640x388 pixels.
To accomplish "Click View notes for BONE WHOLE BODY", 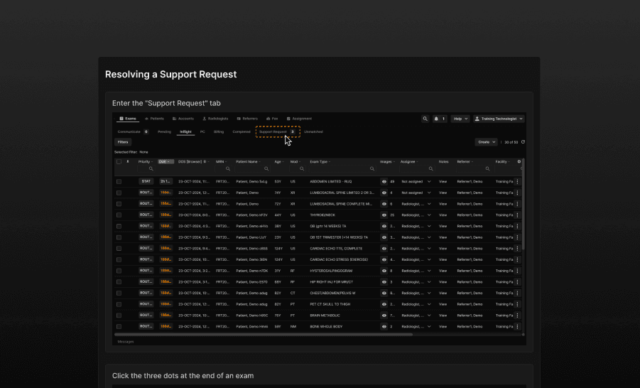I will click(x=443, y=327).
